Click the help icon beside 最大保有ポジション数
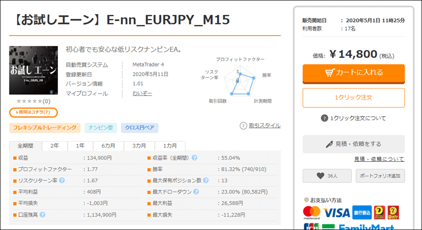The width and height of the screenshot is (422, 230). [206, 180]
